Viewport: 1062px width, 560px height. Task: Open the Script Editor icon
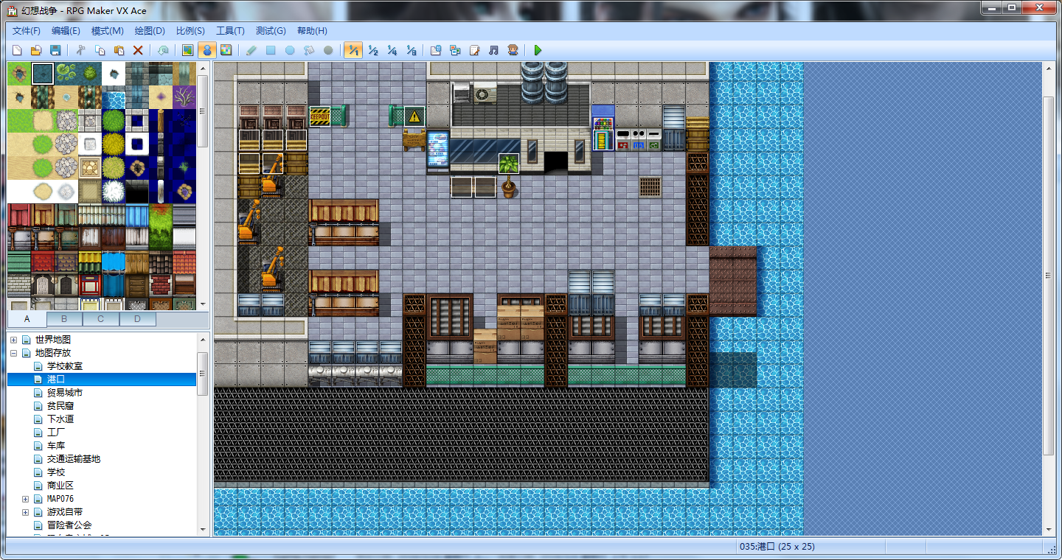click(474, 50)
